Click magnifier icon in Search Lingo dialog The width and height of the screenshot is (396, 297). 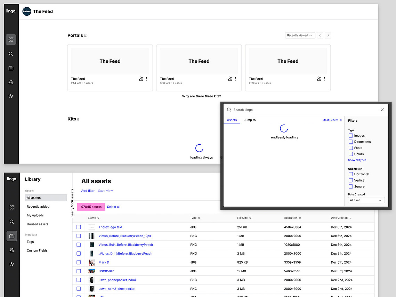[229, 110]
